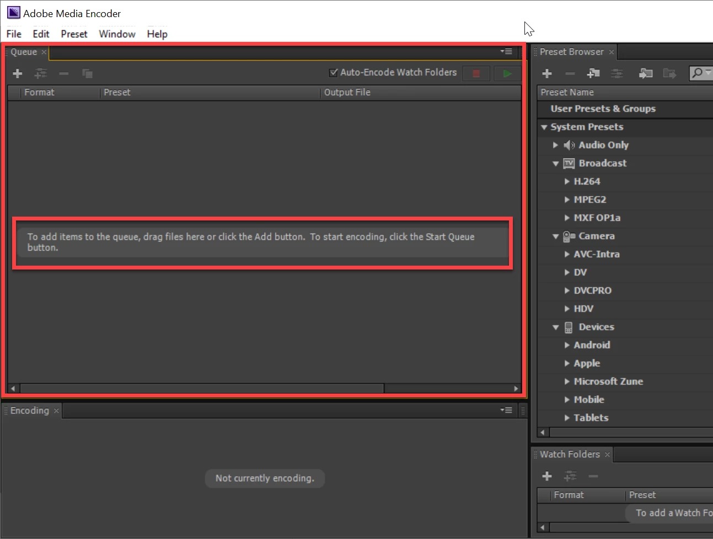
Task: Click Add Watch Folder plus icon
Action: (x=547, y=476)
